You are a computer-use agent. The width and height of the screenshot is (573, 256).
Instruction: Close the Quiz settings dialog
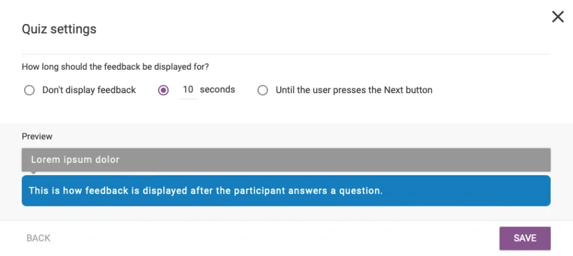pyautogui.click(x=557, y=17)
